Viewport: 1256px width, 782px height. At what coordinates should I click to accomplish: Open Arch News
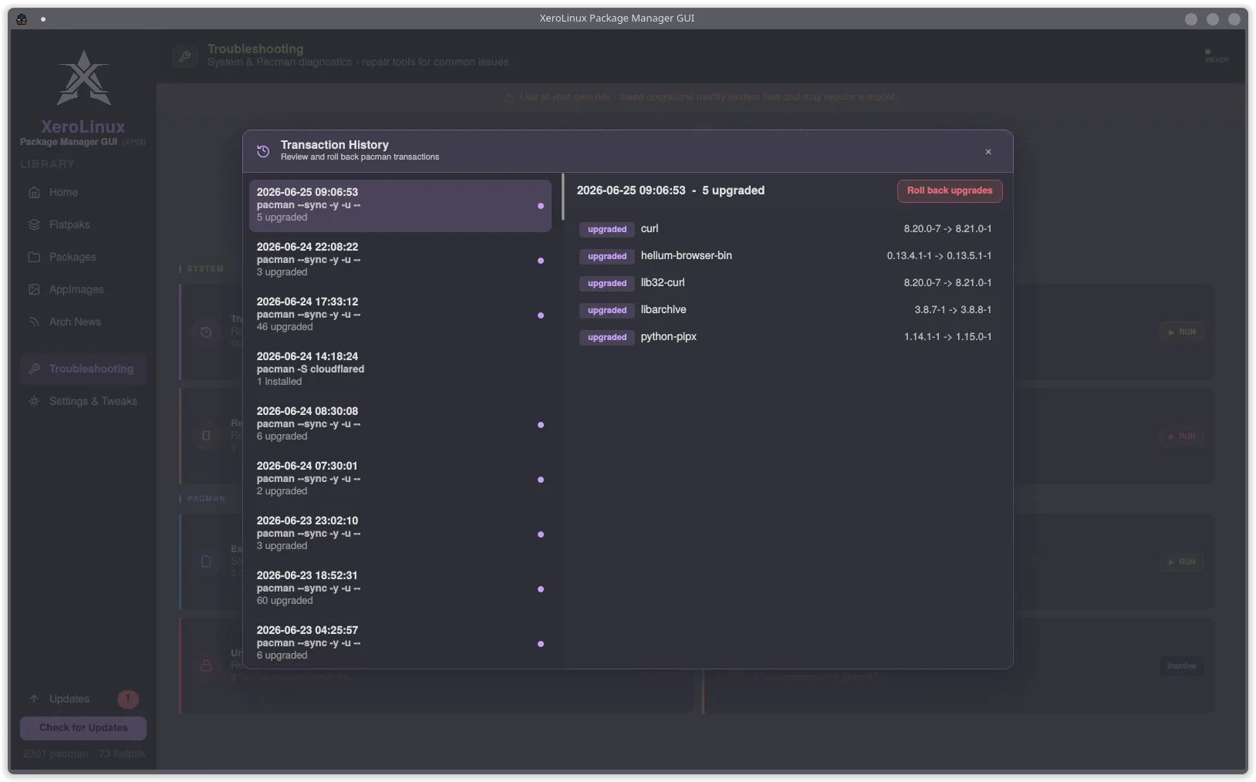pyautogui.click(x=83, y=322)
